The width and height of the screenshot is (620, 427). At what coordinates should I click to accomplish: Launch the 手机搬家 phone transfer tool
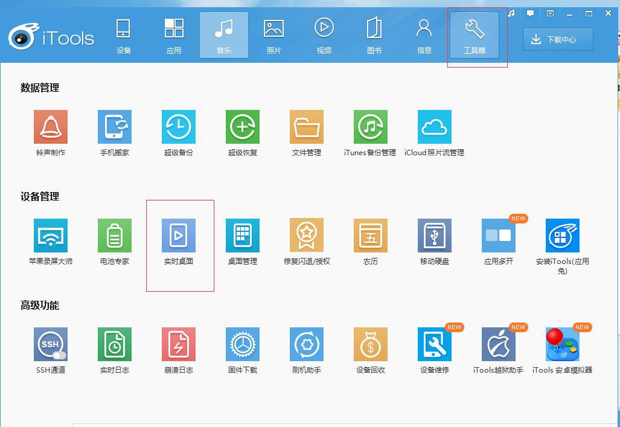pos(115,127)
